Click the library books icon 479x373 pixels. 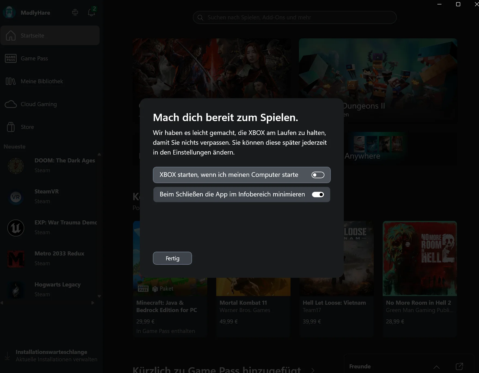point(11,81)
